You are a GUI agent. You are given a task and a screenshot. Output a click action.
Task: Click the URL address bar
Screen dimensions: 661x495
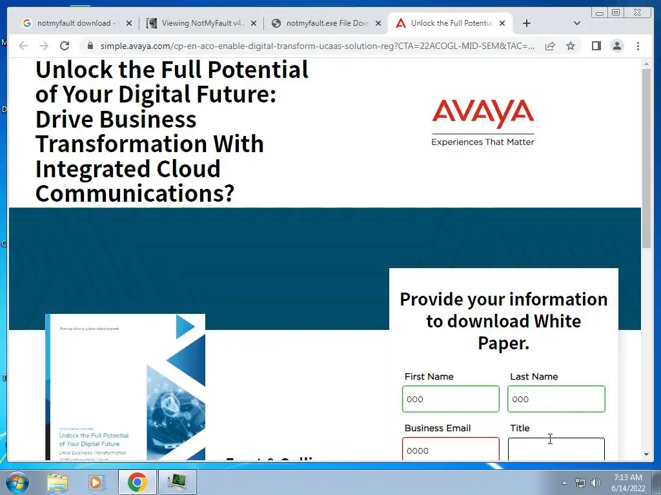pyautogui.click(x=317, y=46)
